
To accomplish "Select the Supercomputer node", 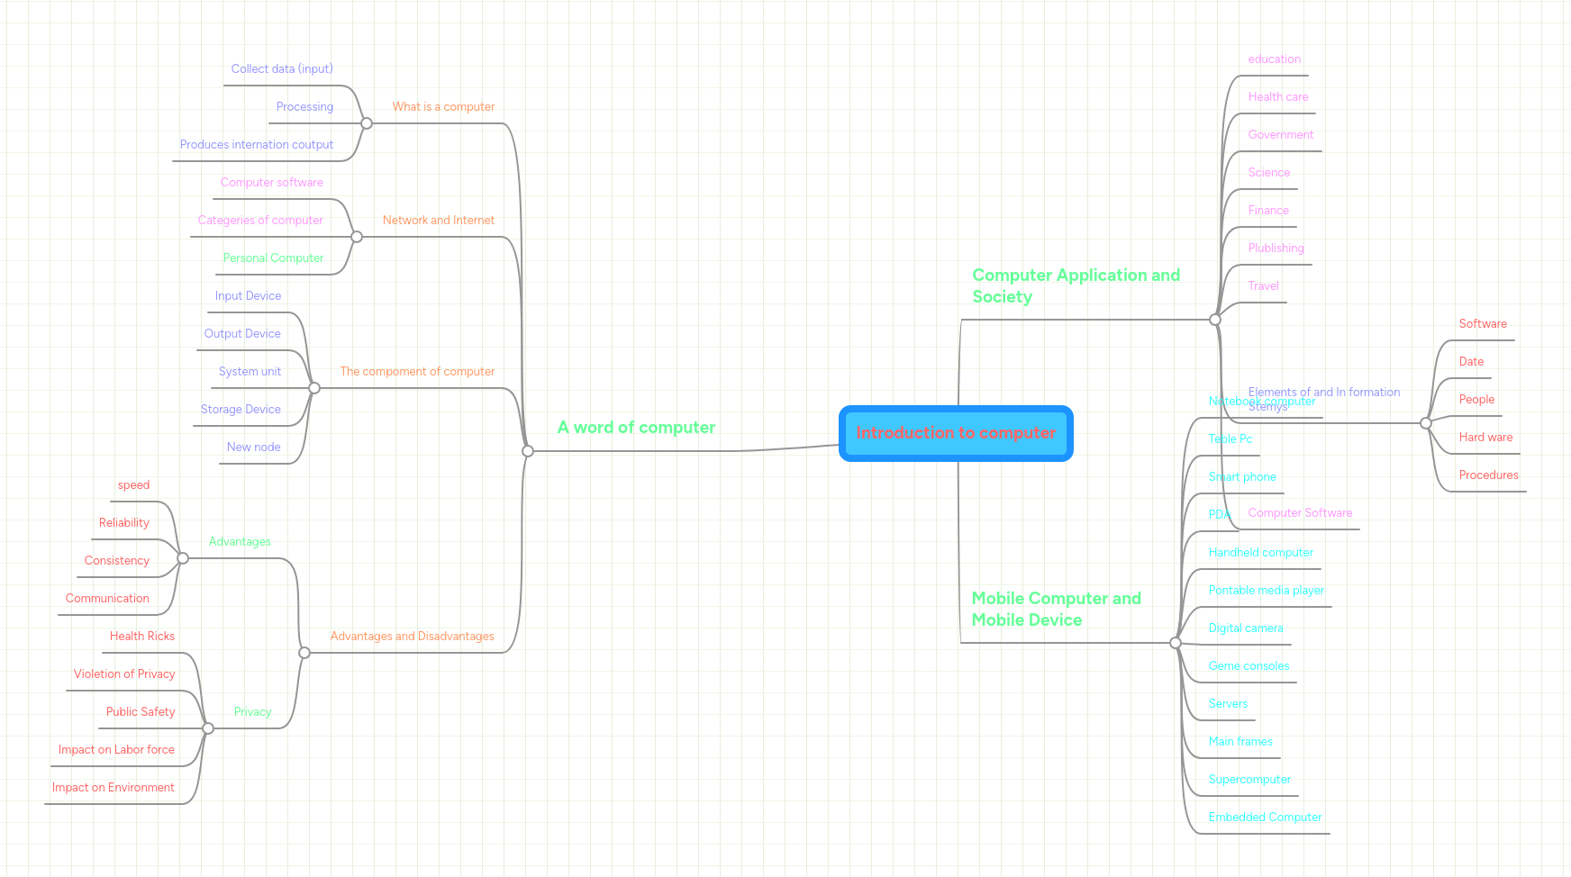I will click(x=1249, y=779).
